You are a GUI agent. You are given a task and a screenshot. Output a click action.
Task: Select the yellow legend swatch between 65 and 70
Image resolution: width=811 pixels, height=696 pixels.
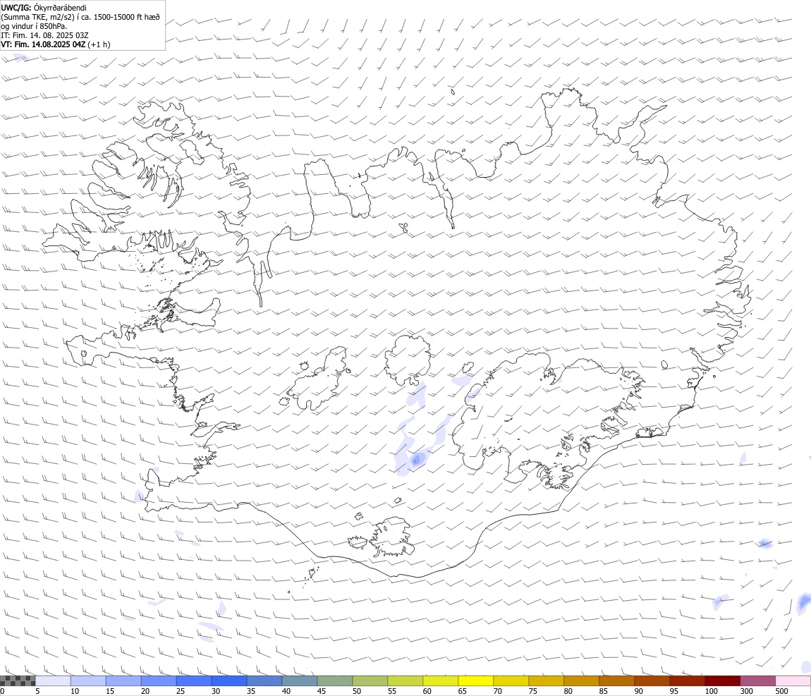click(x=476, y=680)
